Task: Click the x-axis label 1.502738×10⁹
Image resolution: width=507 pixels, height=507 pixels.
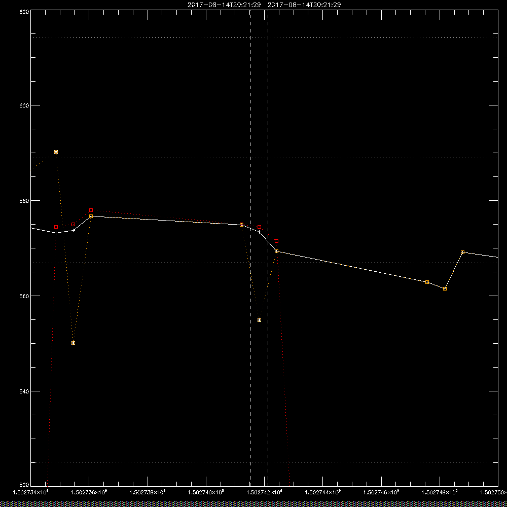Action: 148,492
